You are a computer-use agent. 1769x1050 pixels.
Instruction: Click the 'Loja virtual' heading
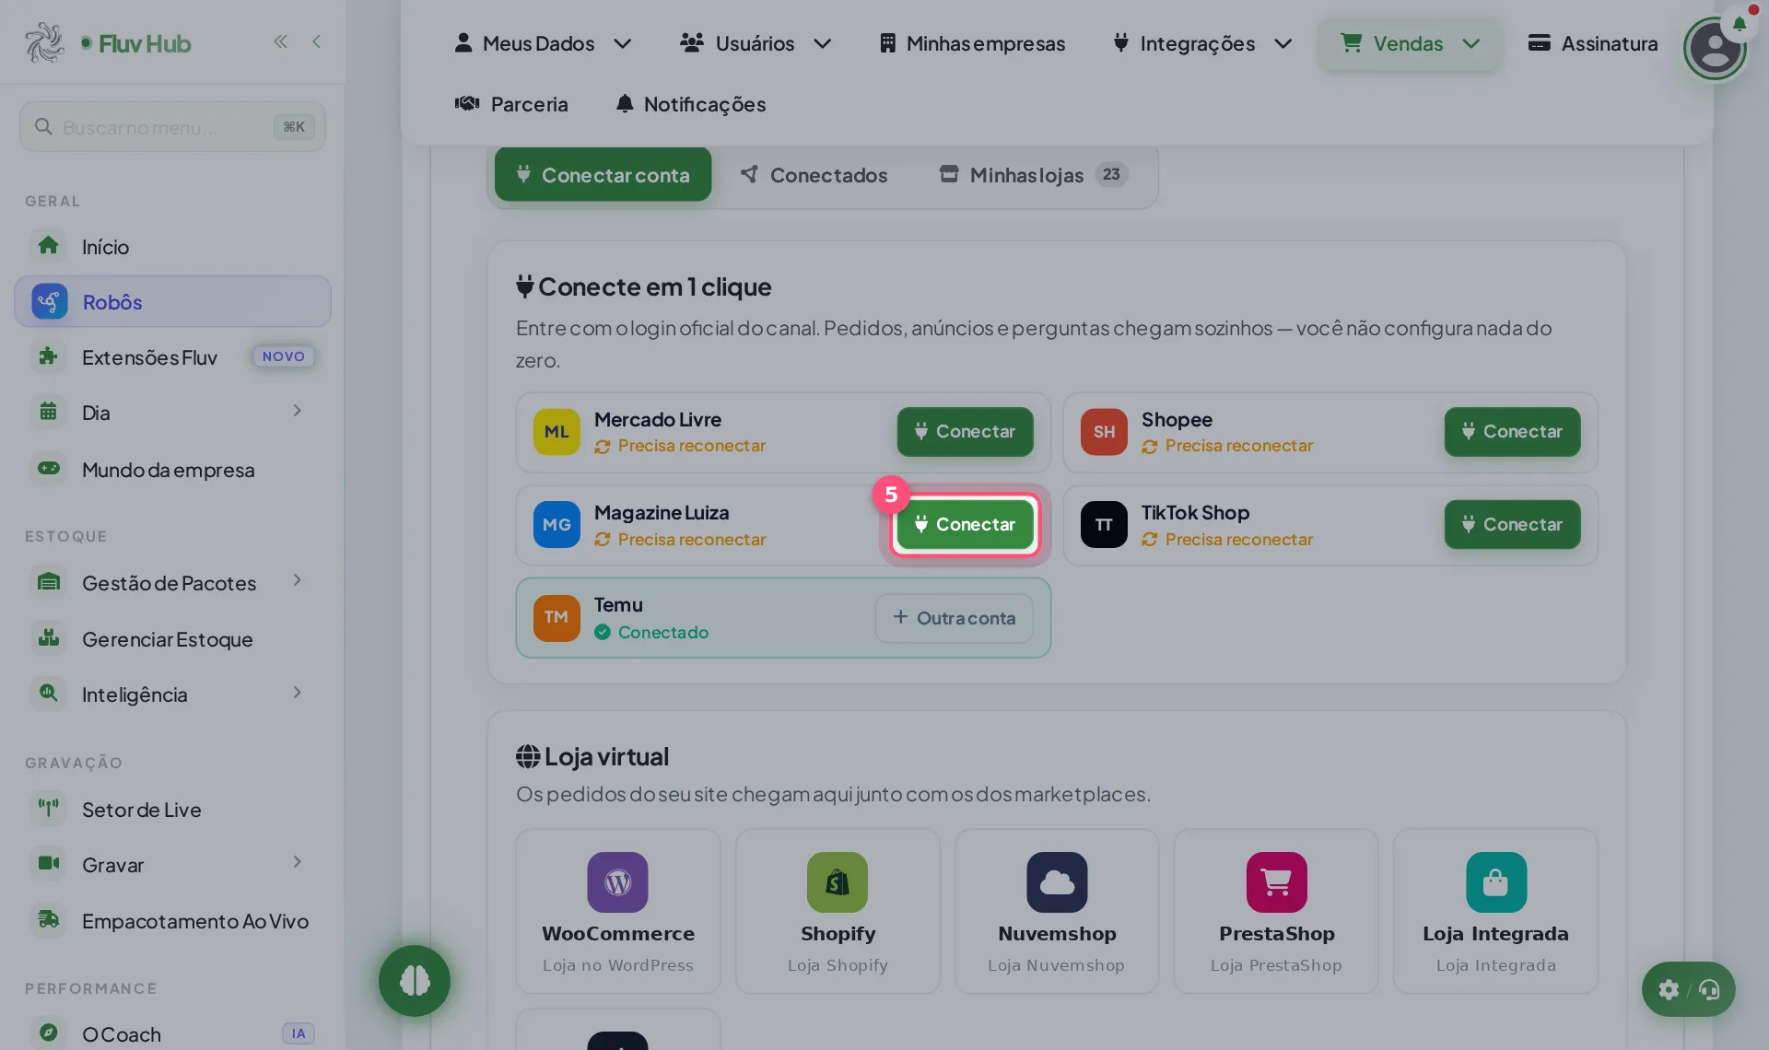click(592, 756)
